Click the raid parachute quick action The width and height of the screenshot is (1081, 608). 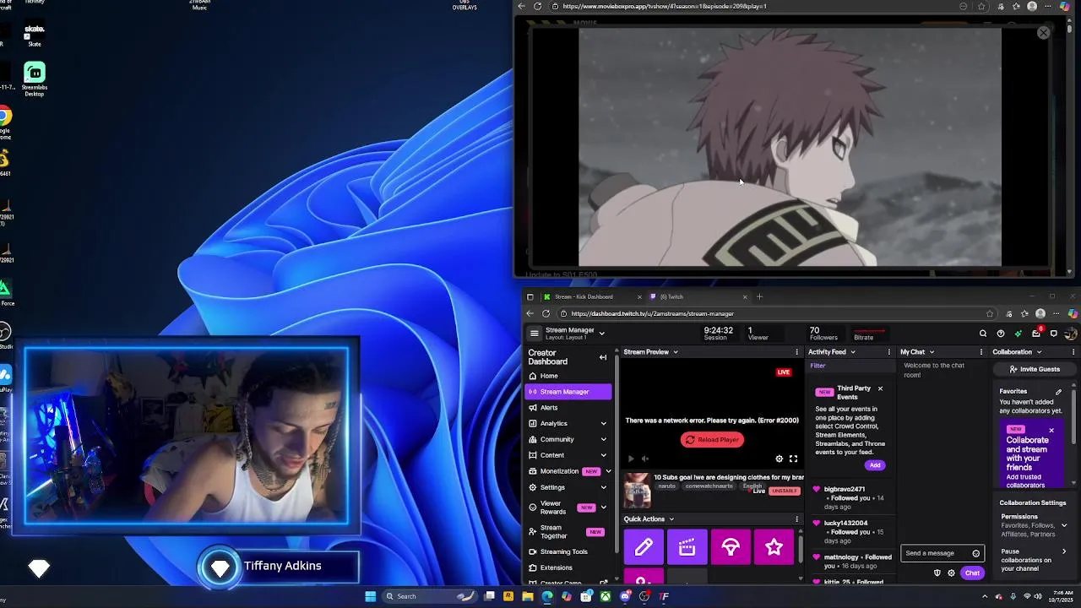(731, 547)
